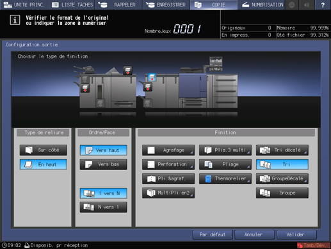Select 'Sur côté' binding type
The height and width of the screenshot is (249, 331).
click(44, 150)
